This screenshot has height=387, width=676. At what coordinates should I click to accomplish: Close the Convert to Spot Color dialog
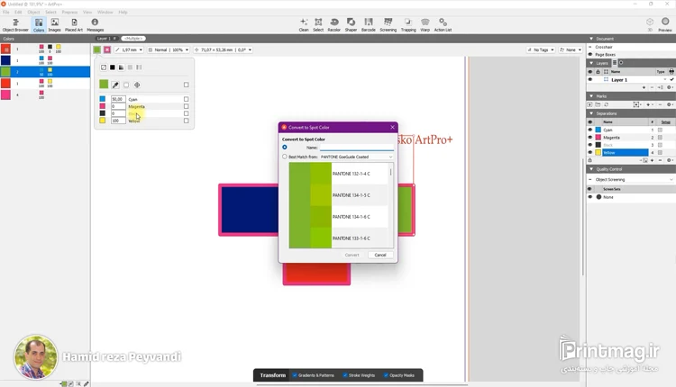coord(392,128)
